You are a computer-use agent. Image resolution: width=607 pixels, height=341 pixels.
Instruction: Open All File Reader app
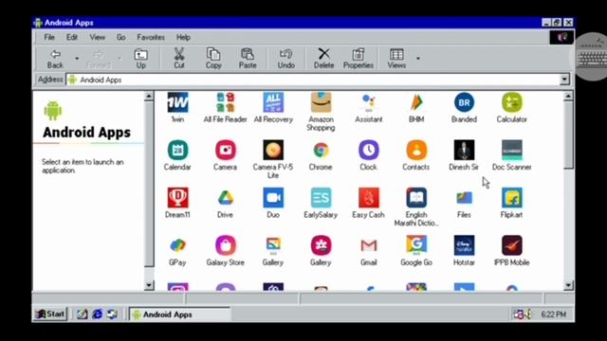226,103
